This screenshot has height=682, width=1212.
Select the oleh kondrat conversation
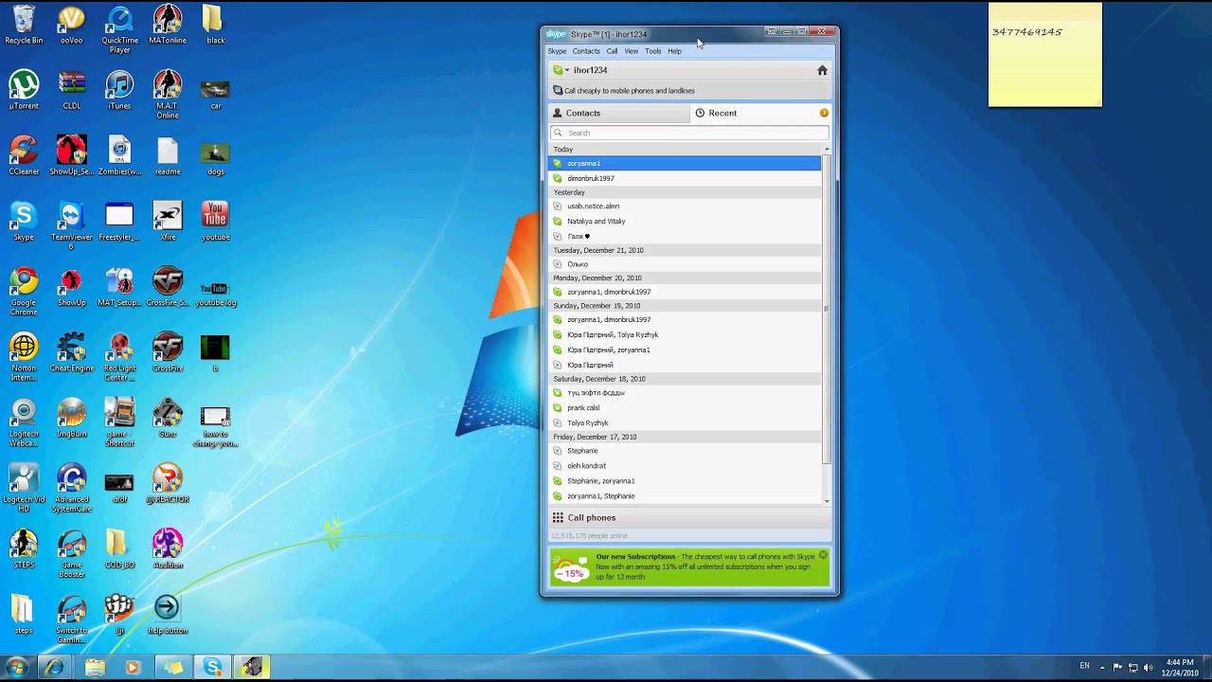pos(686,466)
